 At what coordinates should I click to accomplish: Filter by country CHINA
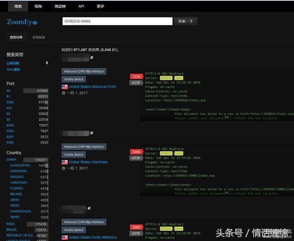click(x=11, y=160)
